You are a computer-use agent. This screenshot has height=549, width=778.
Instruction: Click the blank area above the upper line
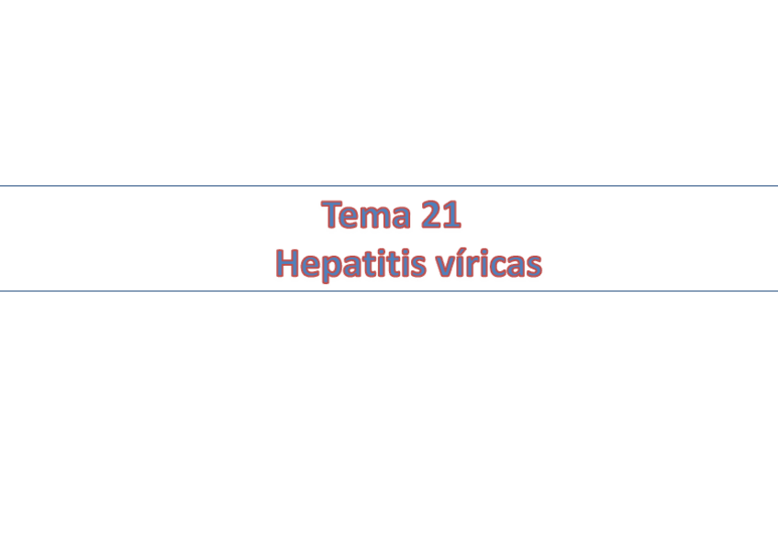pyautogui.click(x=389, y=92)
